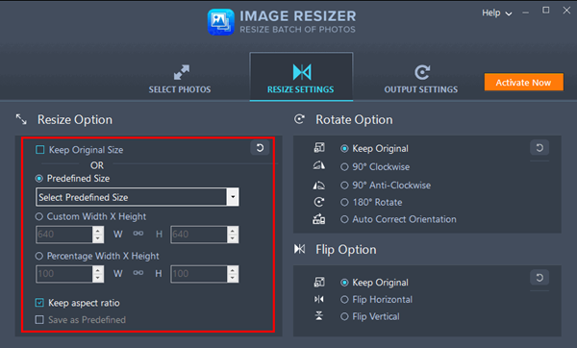Image resolution: width=577 pixels, height=348 pixels.
Task: Click the flip Keep Original image icon
Action: pos(319,283)
